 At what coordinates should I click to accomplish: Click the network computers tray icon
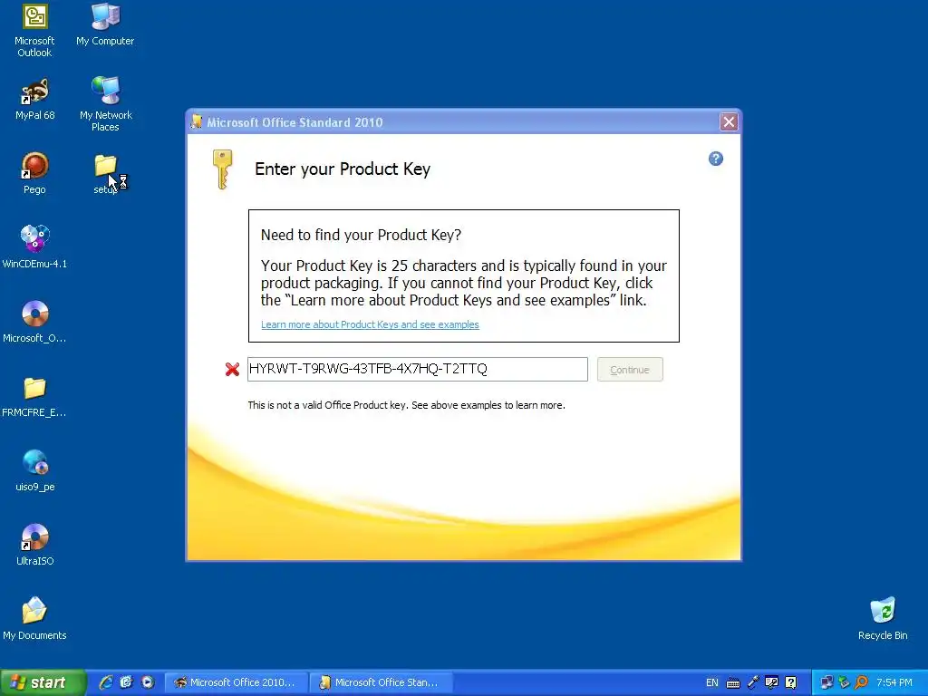(826, 682)
